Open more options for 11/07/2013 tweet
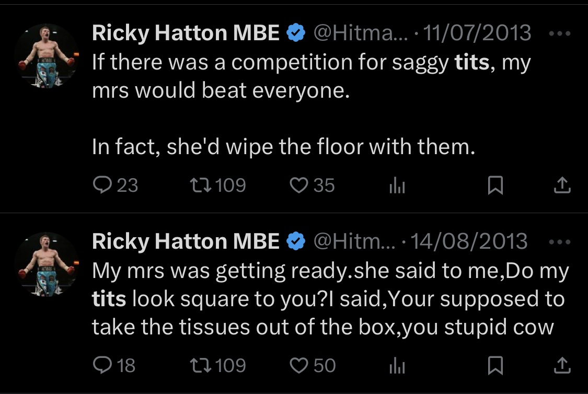This screenshot has height=394, width=588. pyautogui.click(x=561, y=33)
